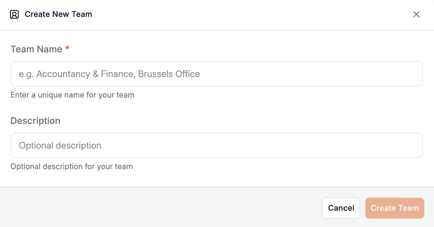Click the Description label
Screen dimensions: 434x227
click(35, 121)
